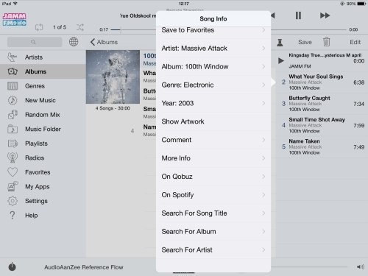Open Genres in the sidebar
This screenshot has height=276, width=368.
pyautogui.click(x=43, y=86)
